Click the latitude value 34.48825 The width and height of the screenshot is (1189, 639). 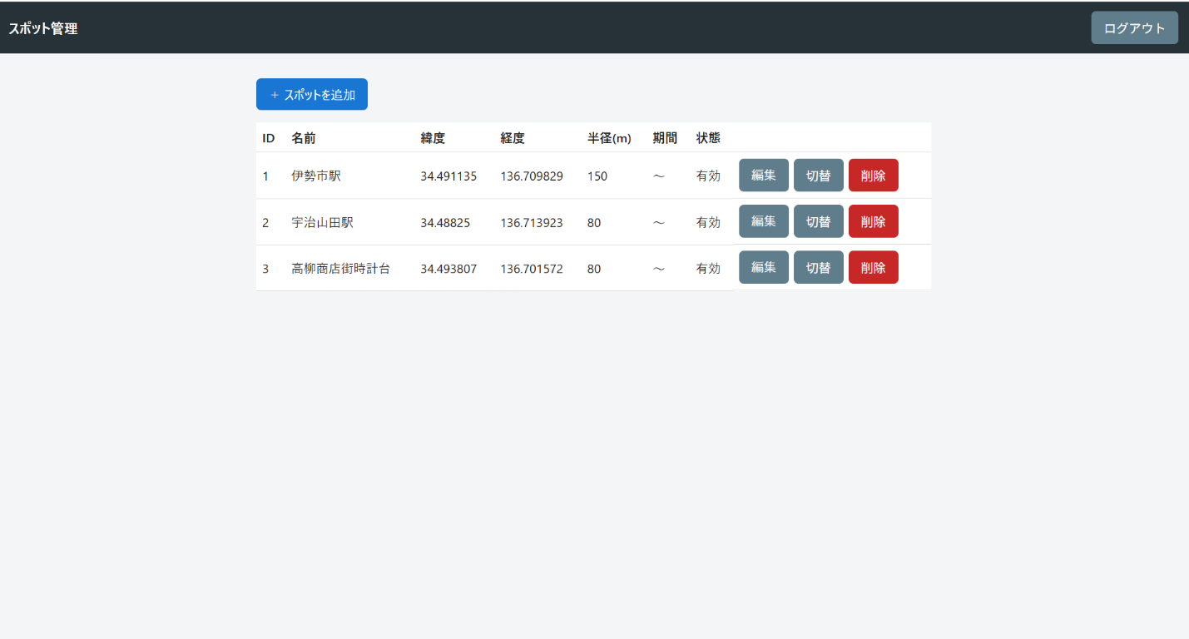pos(445,223)
